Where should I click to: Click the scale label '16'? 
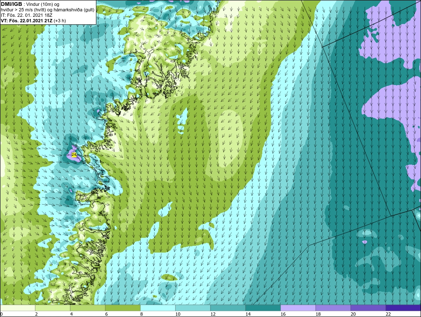pos(283,314)
